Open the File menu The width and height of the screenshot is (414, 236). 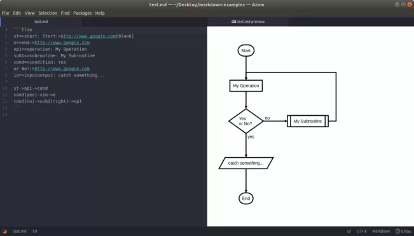tap(5, 13)
